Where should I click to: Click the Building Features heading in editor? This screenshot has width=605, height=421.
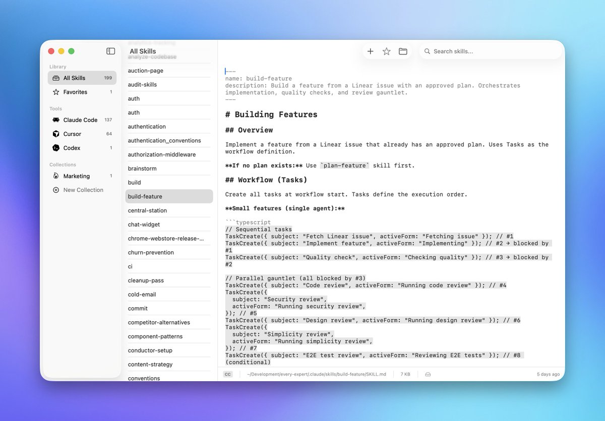pos(271,114)
